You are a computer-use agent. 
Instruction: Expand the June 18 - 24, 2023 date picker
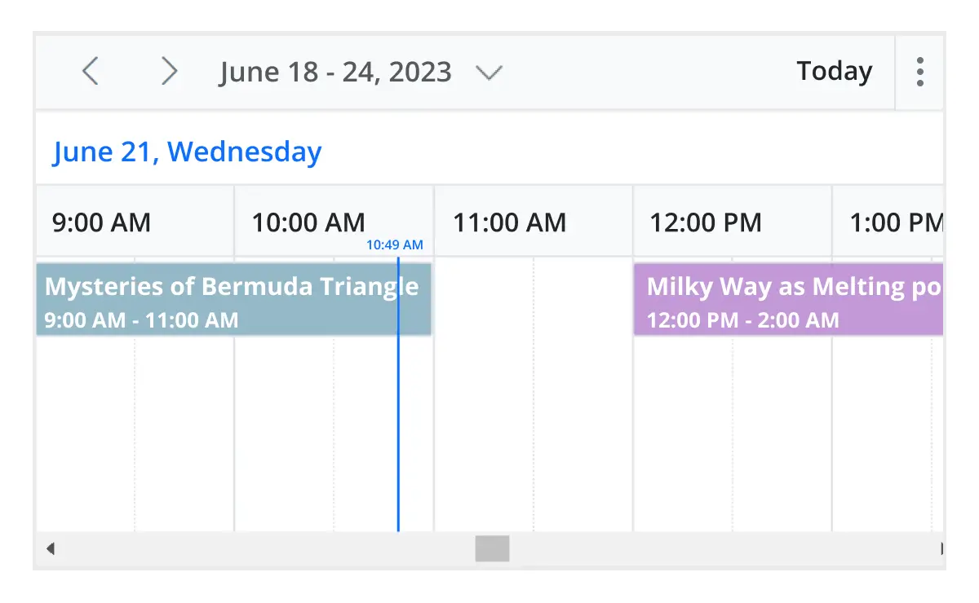pyautogui.click(x=334, y=72)
